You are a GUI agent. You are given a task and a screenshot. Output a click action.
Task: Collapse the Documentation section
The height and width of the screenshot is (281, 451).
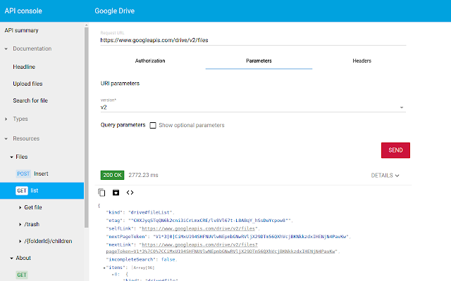(6, 49)
